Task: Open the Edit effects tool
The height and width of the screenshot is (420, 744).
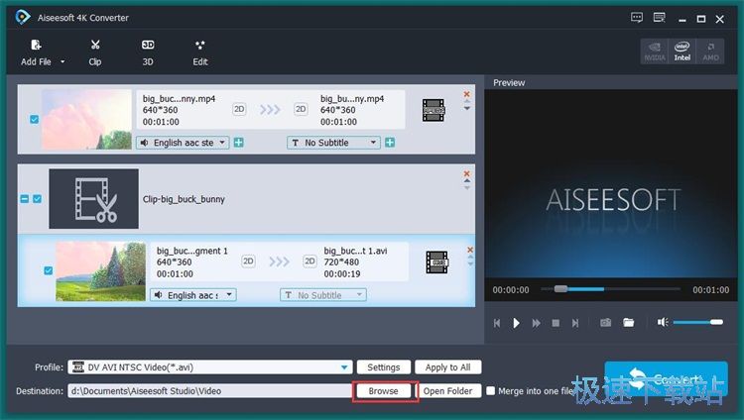Action: point(199,52)
